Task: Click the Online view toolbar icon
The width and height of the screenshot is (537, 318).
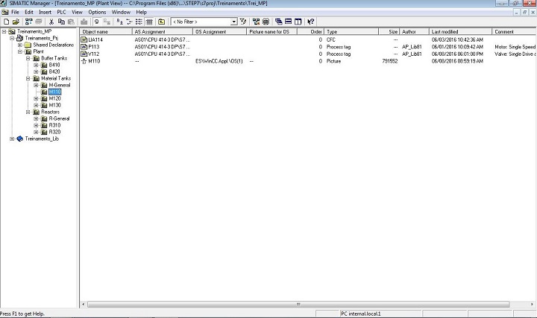Action: [96, 22]
